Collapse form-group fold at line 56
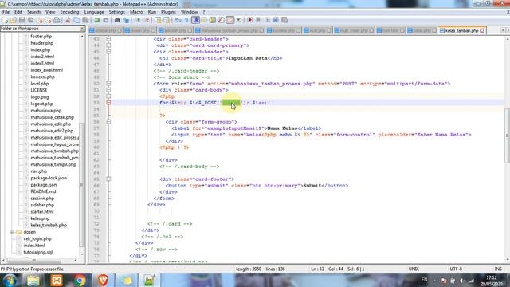510x287 pixels. pos(108,122)
